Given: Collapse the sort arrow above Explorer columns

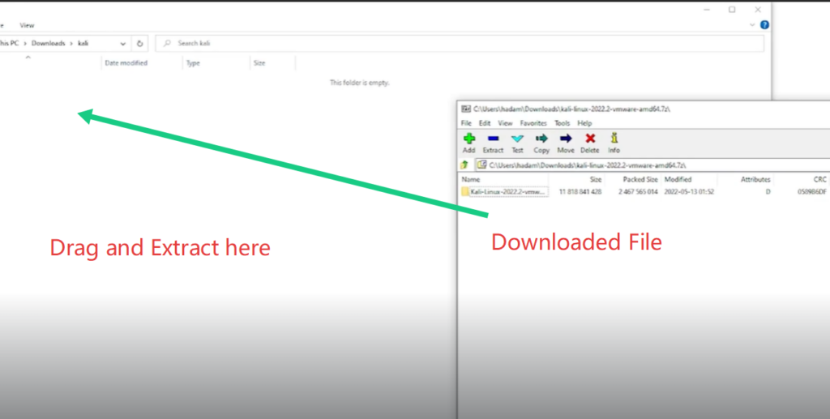Looking at the screenshot, I should 28,57.
